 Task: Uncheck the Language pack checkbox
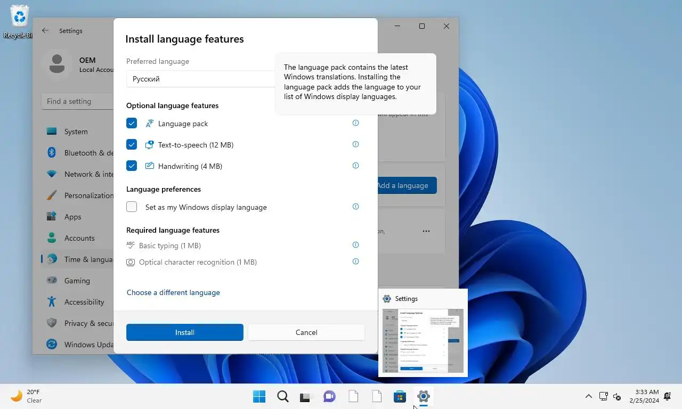click(132, 123)
